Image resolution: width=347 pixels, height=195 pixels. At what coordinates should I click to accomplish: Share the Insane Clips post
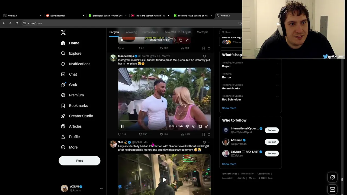[x=209, y=134]
